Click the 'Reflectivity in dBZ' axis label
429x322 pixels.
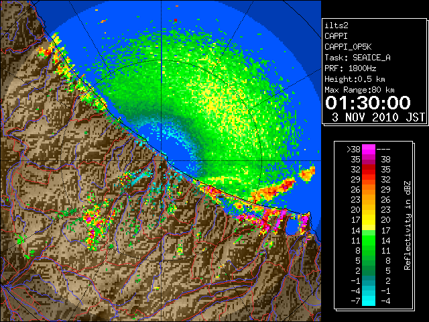408,225
